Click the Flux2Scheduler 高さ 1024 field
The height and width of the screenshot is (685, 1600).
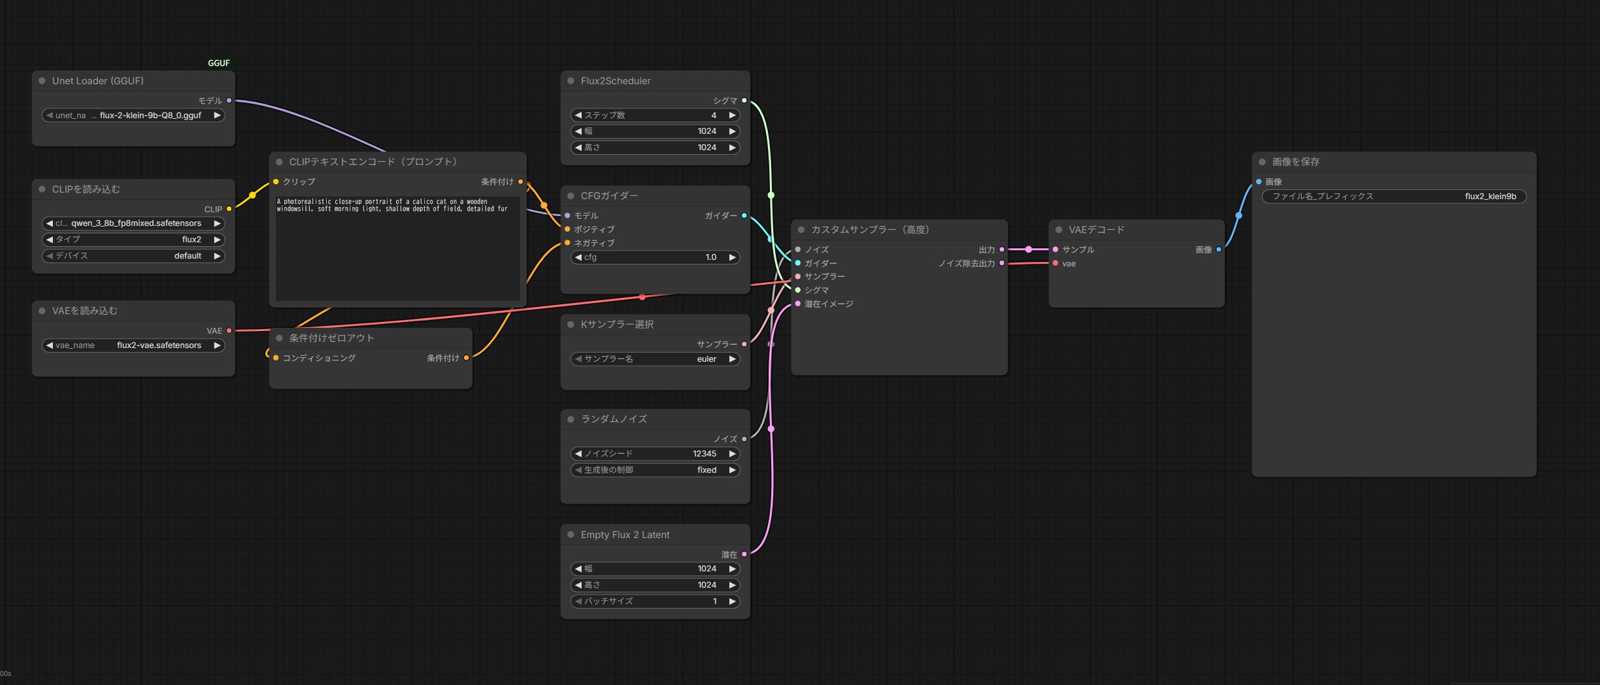[x=655, y=148]
